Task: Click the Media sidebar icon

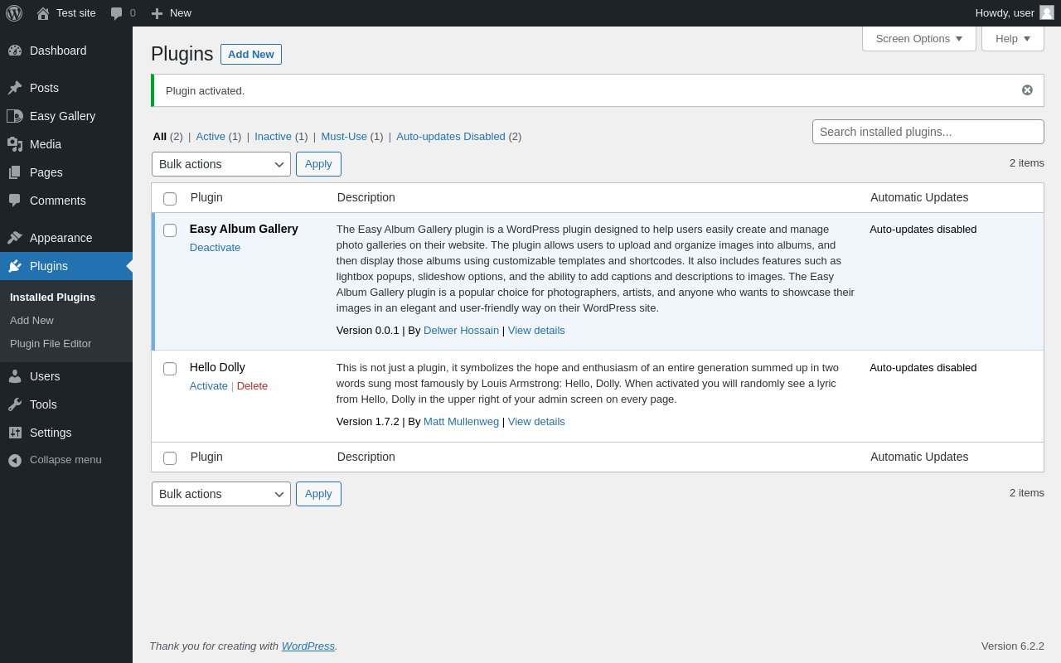Action: tap(15, 144)
